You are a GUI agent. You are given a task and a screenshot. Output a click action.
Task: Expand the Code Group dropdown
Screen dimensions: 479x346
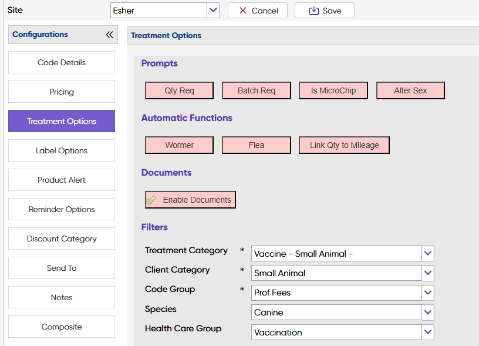tap(428, 293)
